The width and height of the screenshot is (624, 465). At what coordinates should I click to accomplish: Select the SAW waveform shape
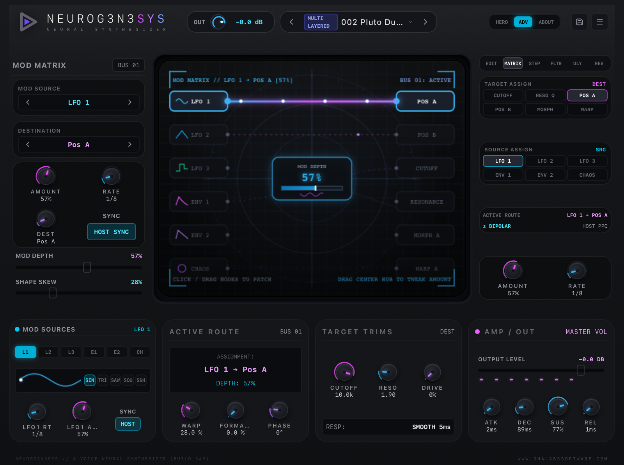[115, 380]
